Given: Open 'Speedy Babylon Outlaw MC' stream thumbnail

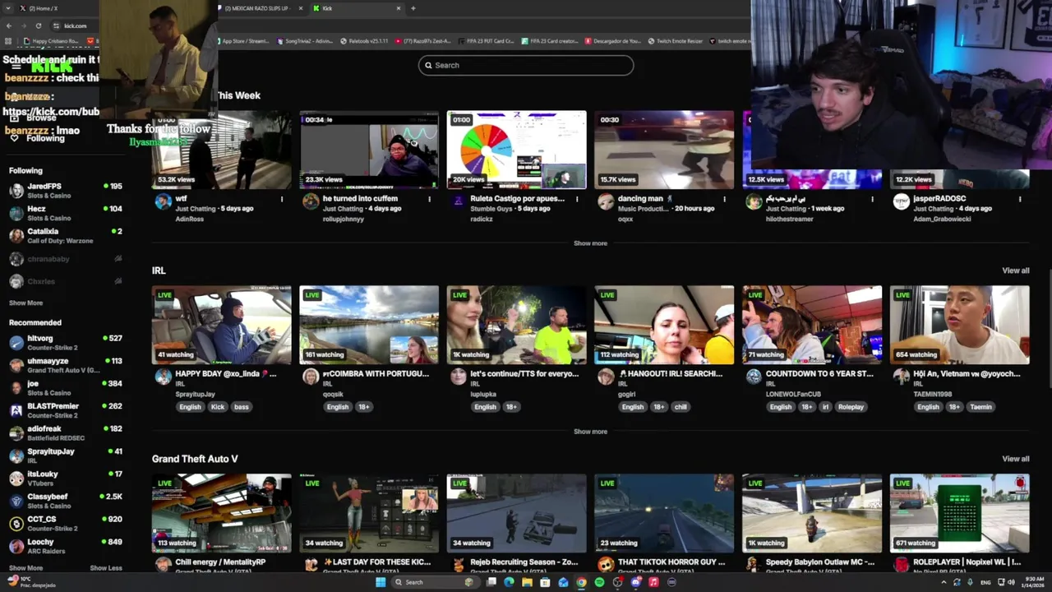Looking at the screenshot, I should click(x=812, y=513).
